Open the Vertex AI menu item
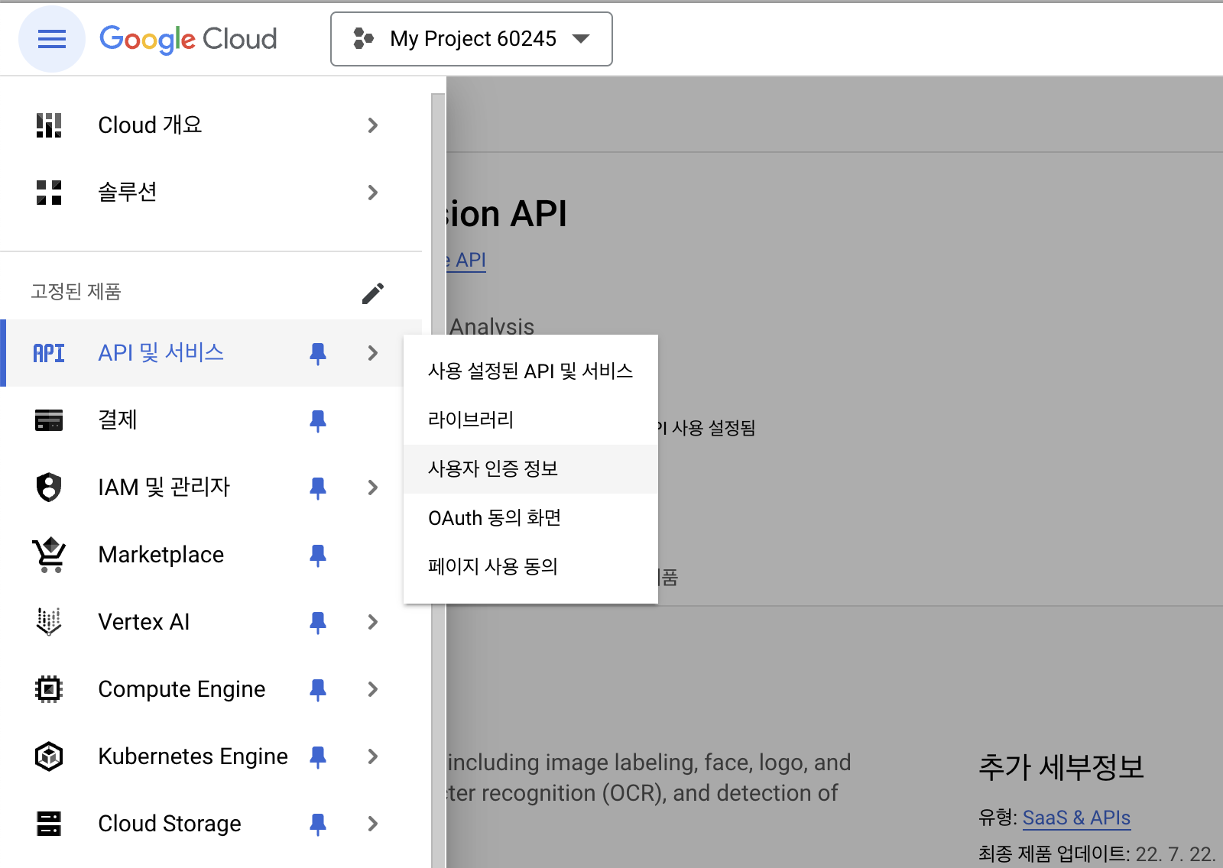1223x868 pixels. pos(211,622)
